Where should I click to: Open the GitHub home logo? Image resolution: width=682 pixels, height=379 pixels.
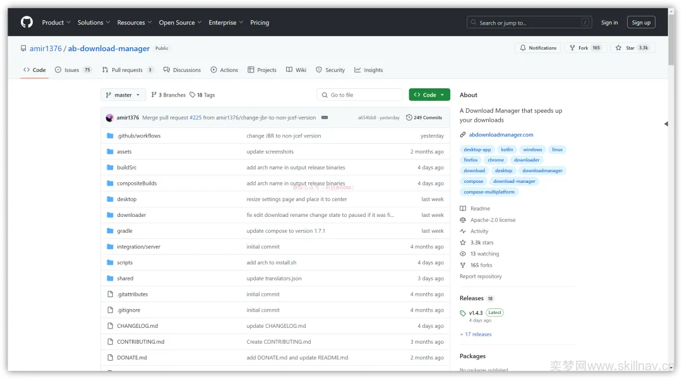click(27, 22)
